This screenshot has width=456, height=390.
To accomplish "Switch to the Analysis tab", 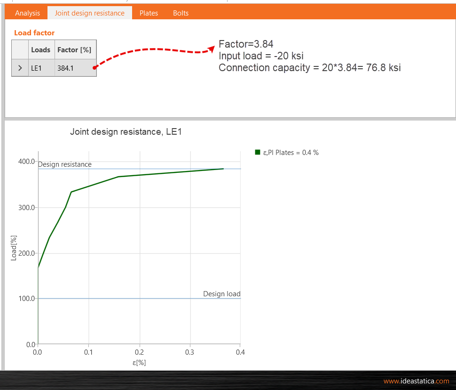I will point(27,13).
